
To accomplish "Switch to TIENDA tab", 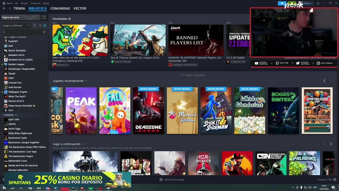I will click(19, 8).
